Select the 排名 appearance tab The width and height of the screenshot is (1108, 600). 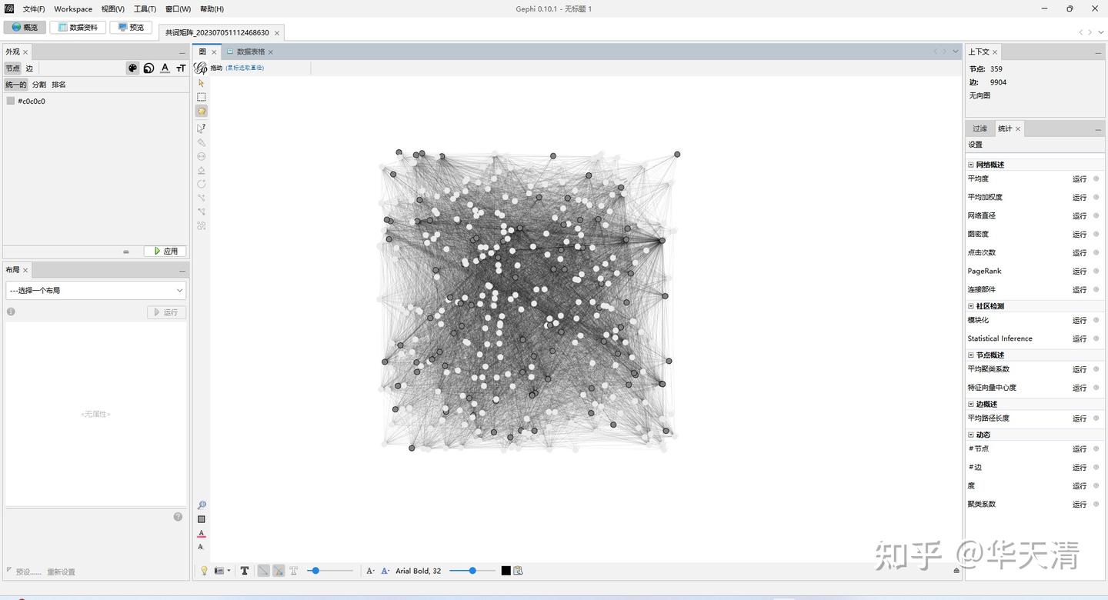tap(58, 85)
